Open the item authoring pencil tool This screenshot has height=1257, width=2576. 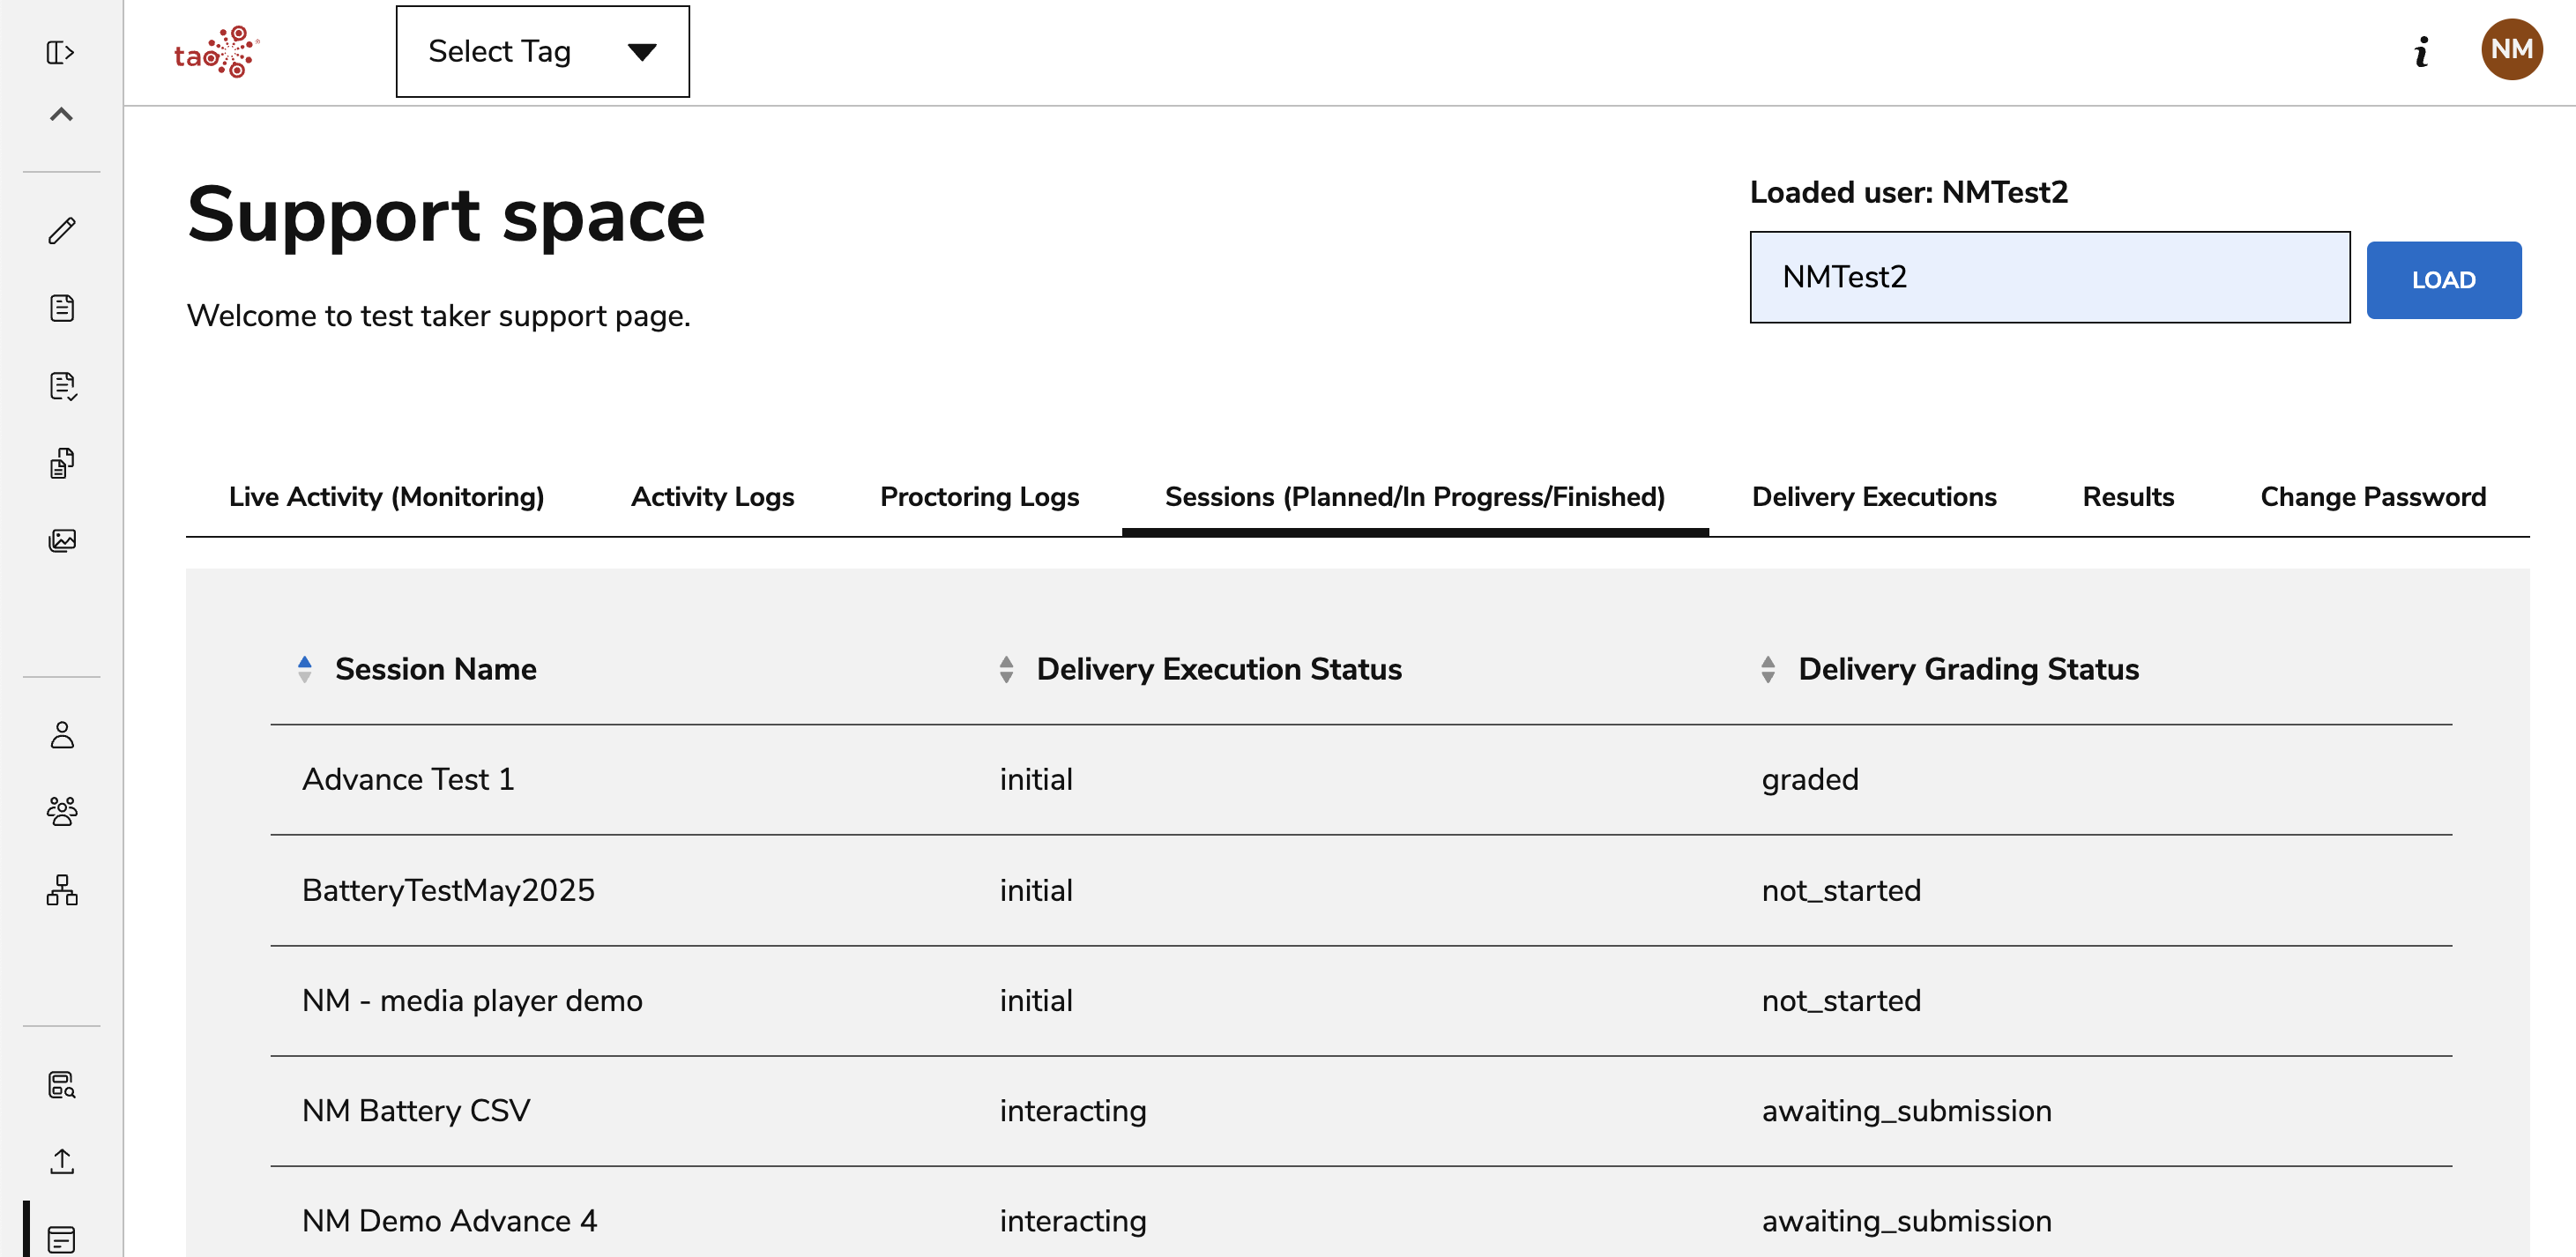click(62, 231)
